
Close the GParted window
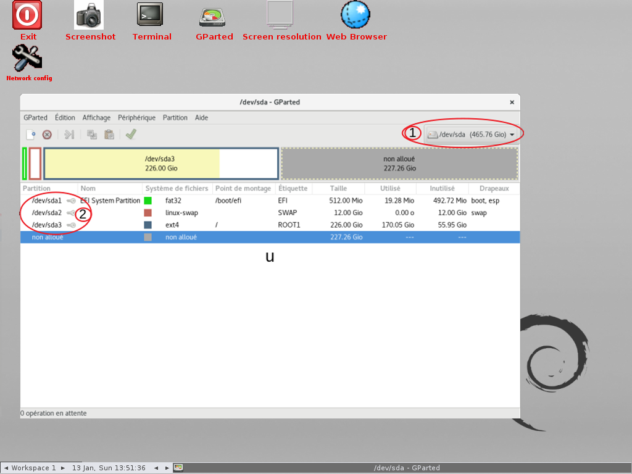[x=512, y=102]
